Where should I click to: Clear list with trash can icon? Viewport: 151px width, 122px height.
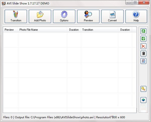coord(143,54)
